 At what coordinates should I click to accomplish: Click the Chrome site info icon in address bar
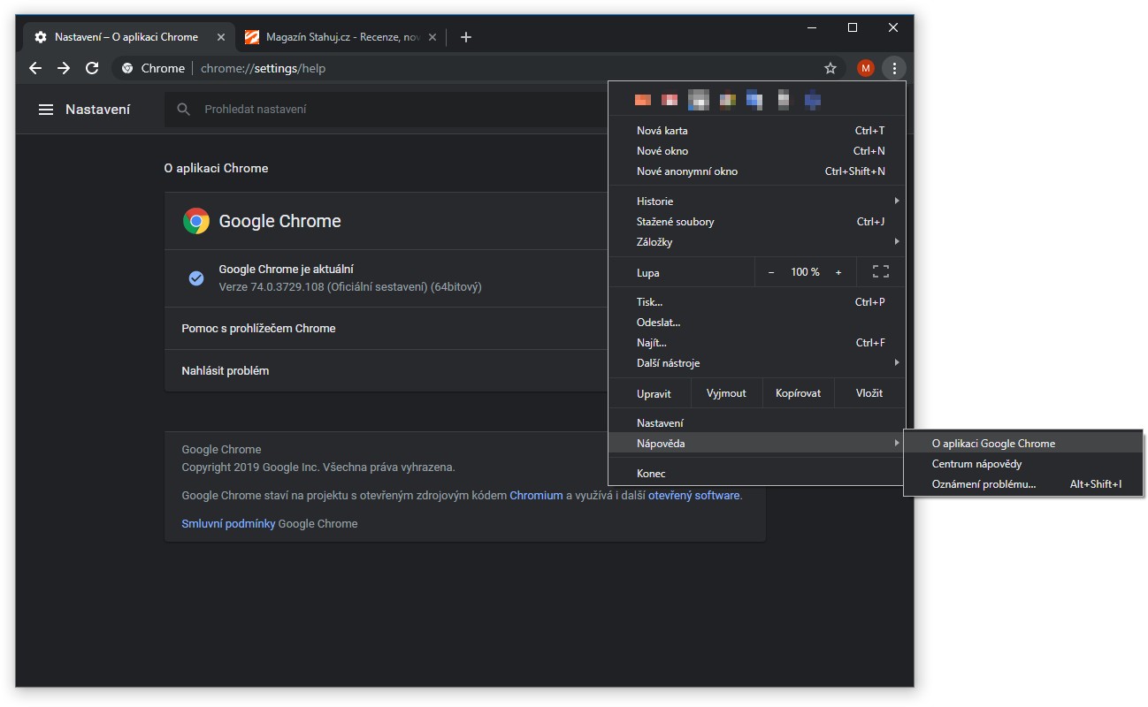click(x=127, y=68)
